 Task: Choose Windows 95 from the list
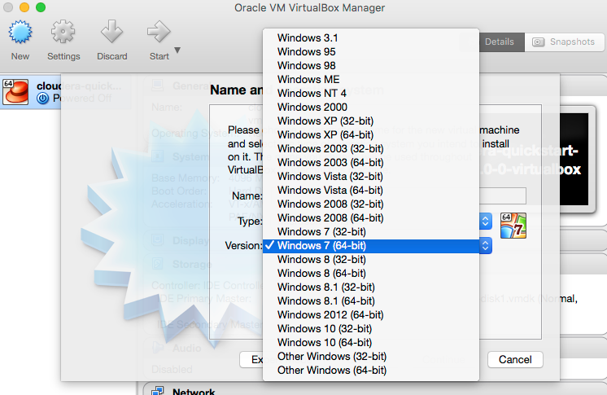(x=371, y=52)
